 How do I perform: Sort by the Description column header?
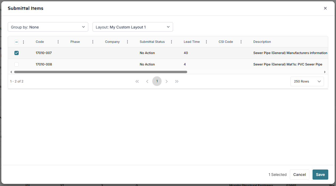(x=262, y=42)
